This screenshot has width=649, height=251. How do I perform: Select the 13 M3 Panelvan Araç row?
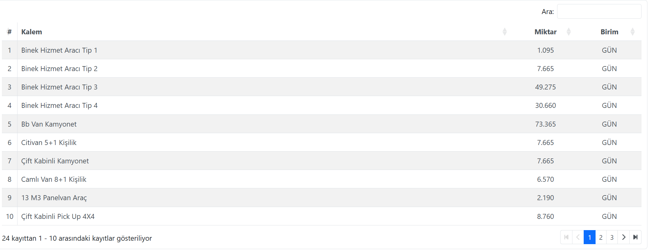54,198
